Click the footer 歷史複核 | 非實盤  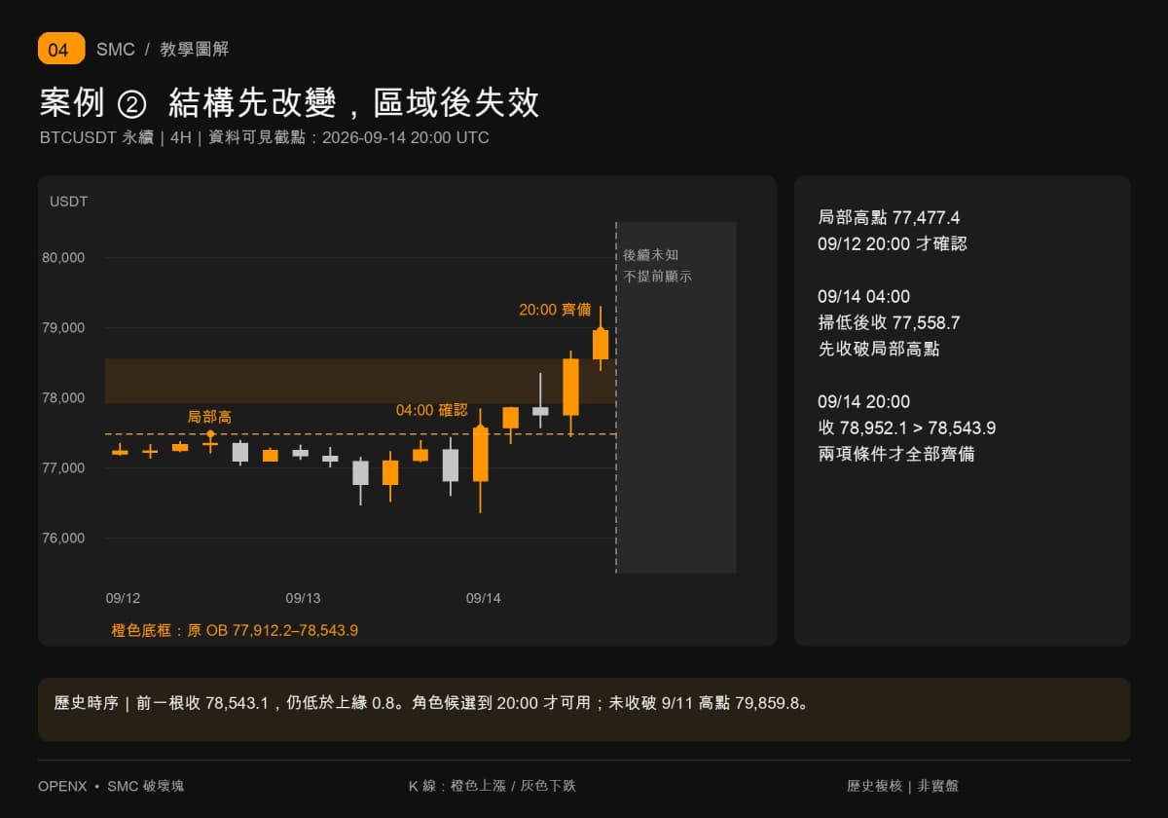903,786
